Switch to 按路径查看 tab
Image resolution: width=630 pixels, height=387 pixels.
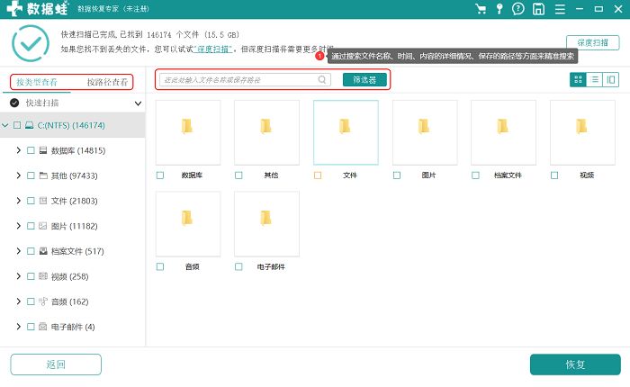[x=107, y=82]
